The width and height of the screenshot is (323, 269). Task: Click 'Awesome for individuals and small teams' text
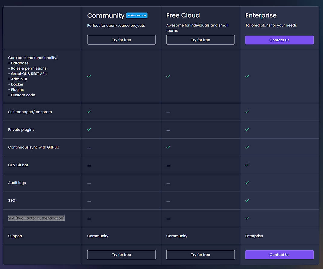[197, 28]
